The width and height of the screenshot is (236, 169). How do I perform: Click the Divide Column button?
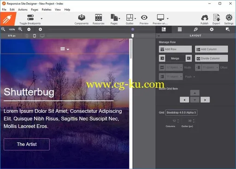click(212, 58)
